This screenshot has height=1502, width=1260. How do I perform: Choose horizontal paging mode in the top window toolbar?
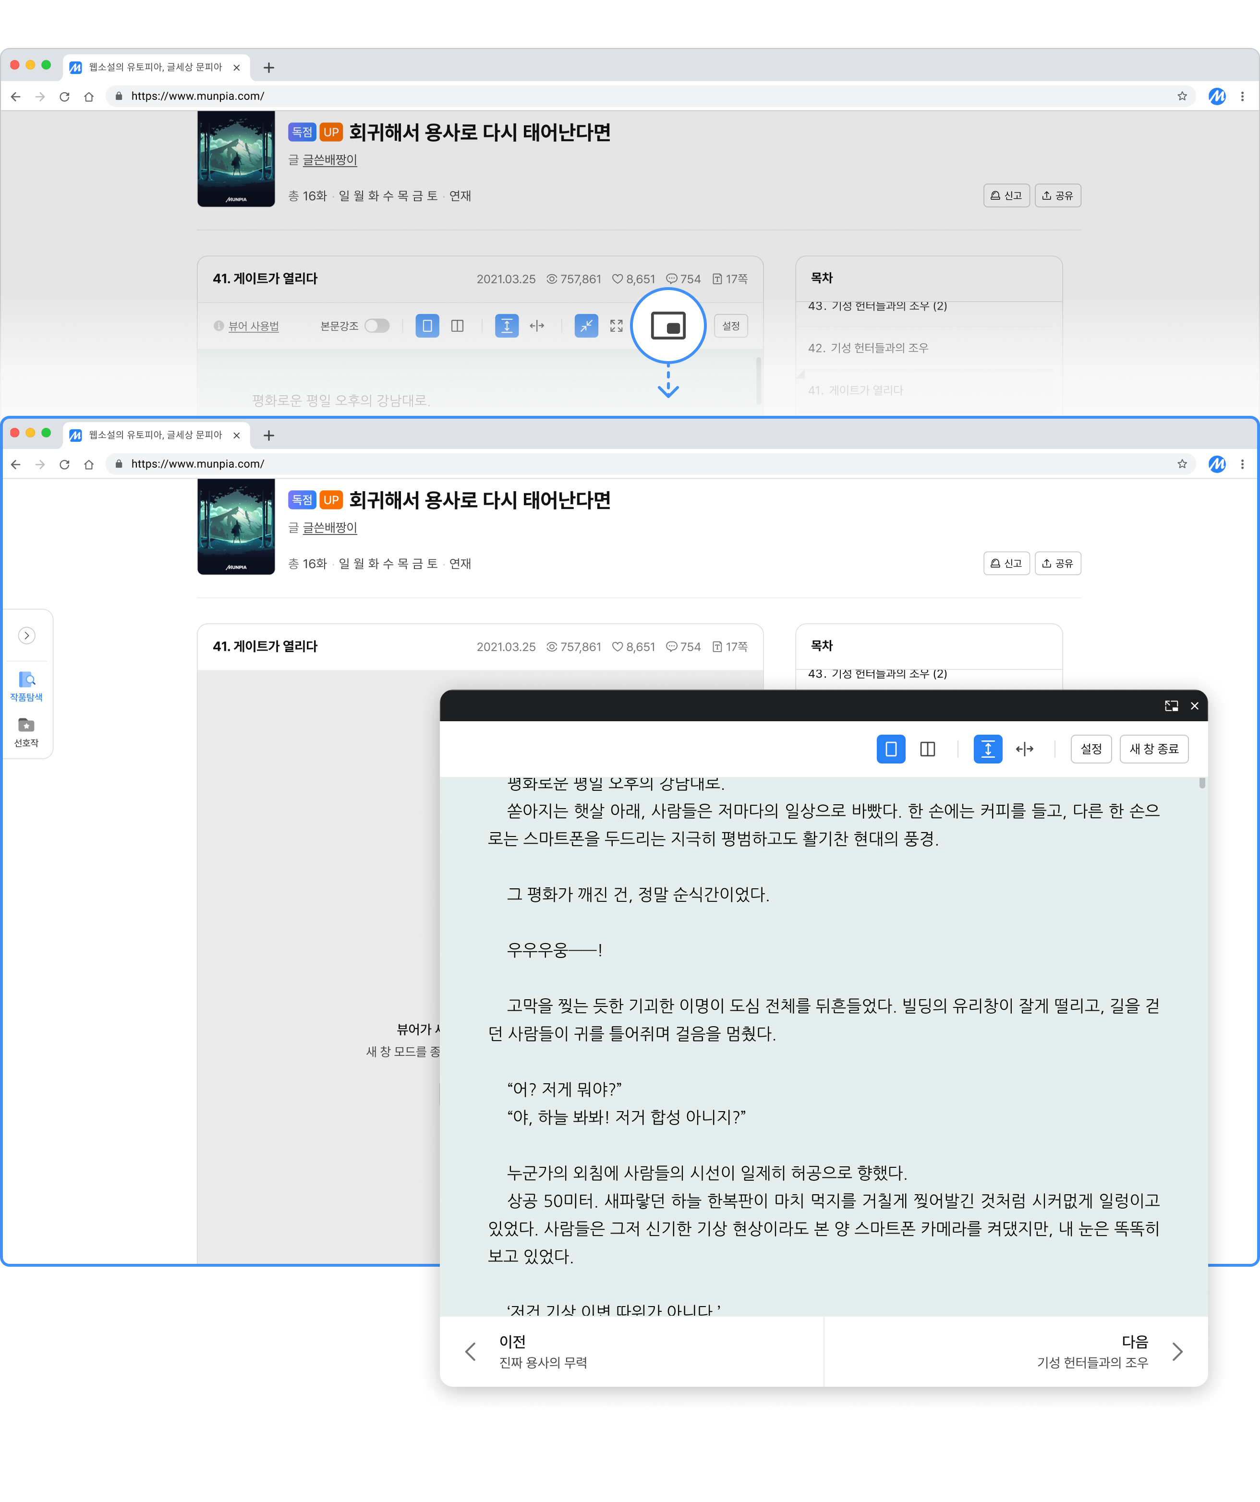537,326
